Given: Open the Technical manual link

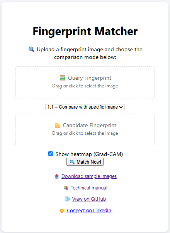Looking at the screenshot, I should (x=89, y=188).
